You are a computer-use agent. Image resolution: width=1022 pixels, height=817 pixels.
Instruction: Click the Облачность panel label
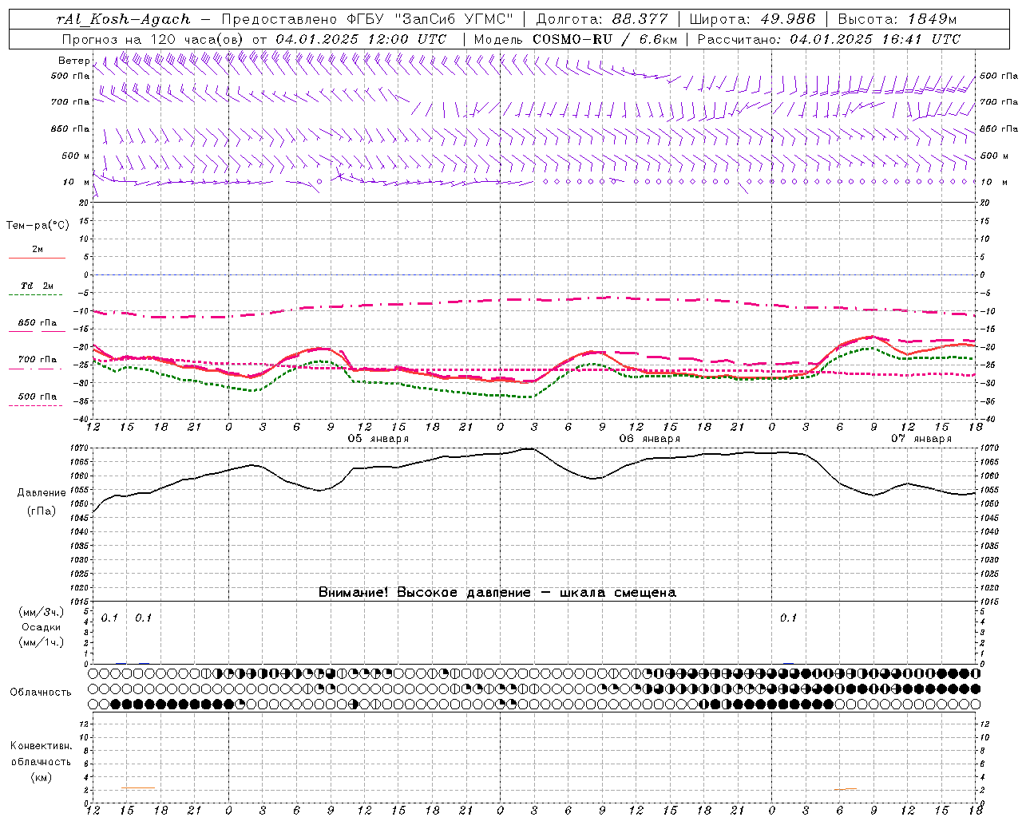[x=41, y=693]
